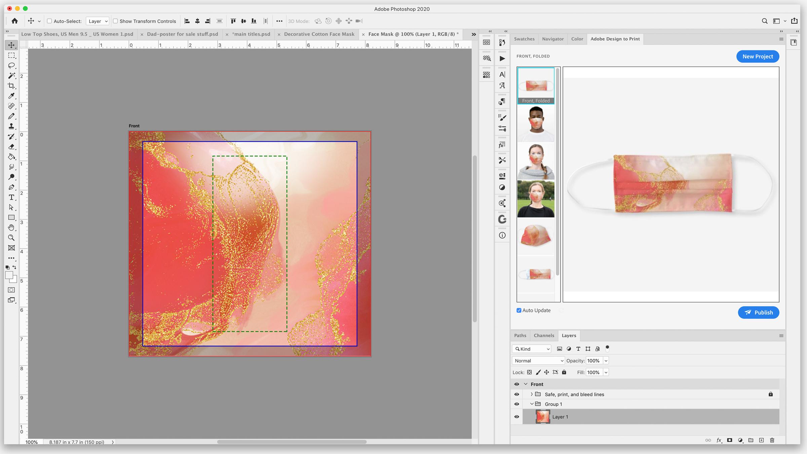Delete layer with trash icon
Screen dimensions: 807x454
tap(772, 440)
